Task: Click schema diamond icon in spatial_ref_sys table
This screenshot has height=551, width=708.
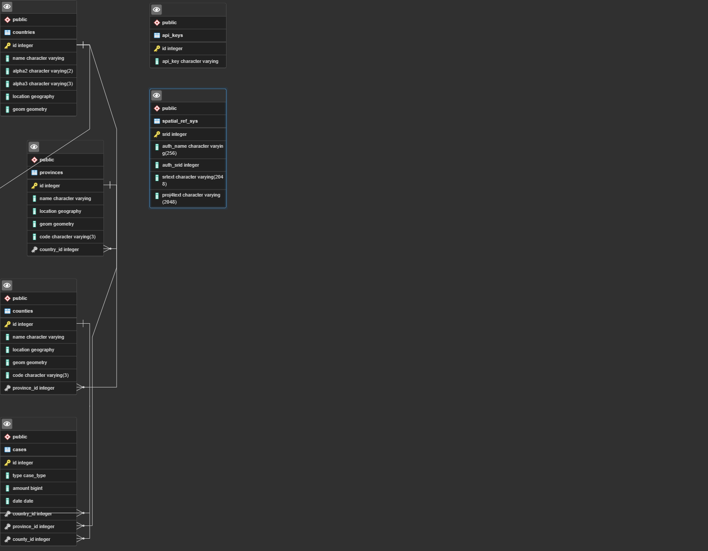Action: pyautogui.click(x=157, y=108)
